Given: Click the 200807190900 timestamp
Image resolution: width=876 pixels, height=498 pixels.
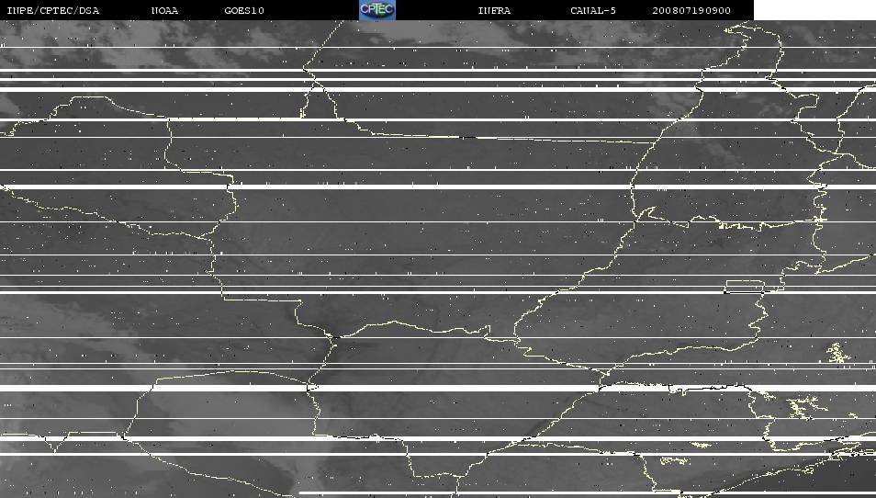Looking at the screenshot, I should [691, 11].
